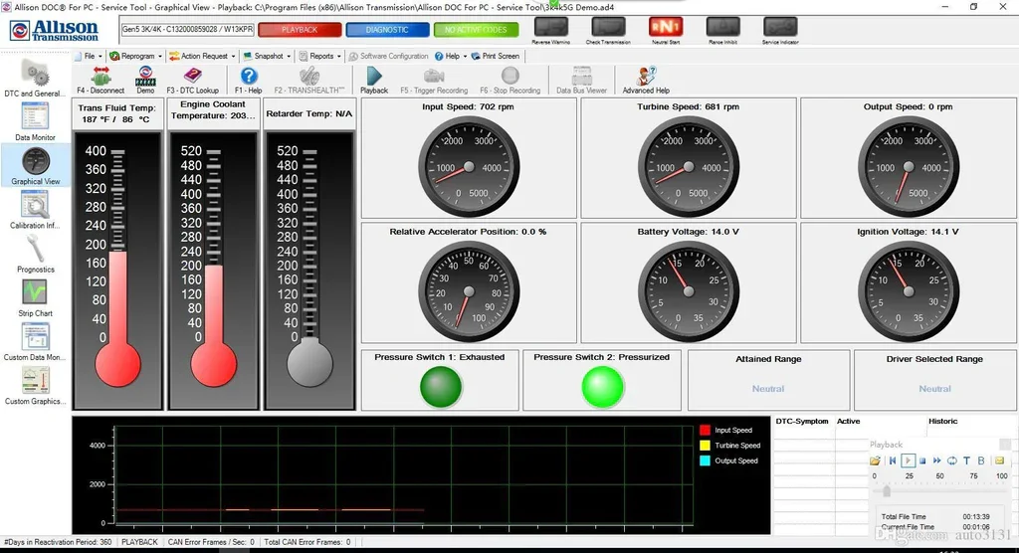Screen dimensions: 1019x553
Task: Click the F4 - Disconnect icon
Action: [x=101, y=77]
